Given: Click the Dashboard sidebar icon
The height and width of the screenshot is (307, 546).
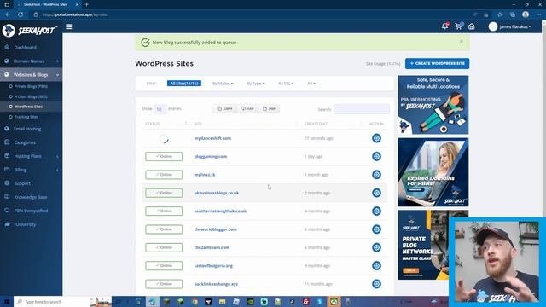Looking at the screenshot, I should (x=7, y=47).
